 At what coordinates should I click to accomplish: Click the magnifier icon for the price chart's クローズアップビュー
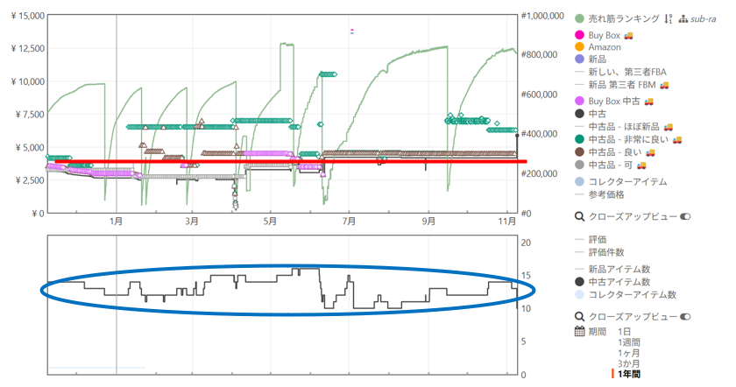tap(579, 216)
